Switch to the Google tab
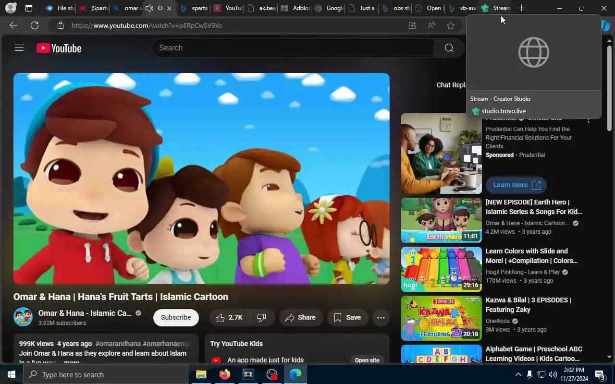 click(x=330, y=8)
